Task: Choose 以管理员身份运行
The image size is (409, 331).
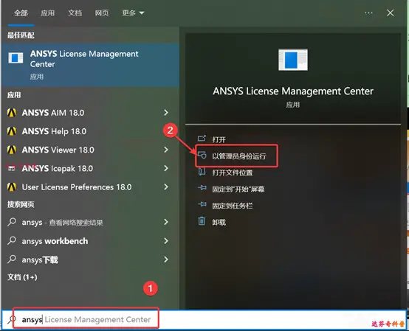Action: [239, 156]
